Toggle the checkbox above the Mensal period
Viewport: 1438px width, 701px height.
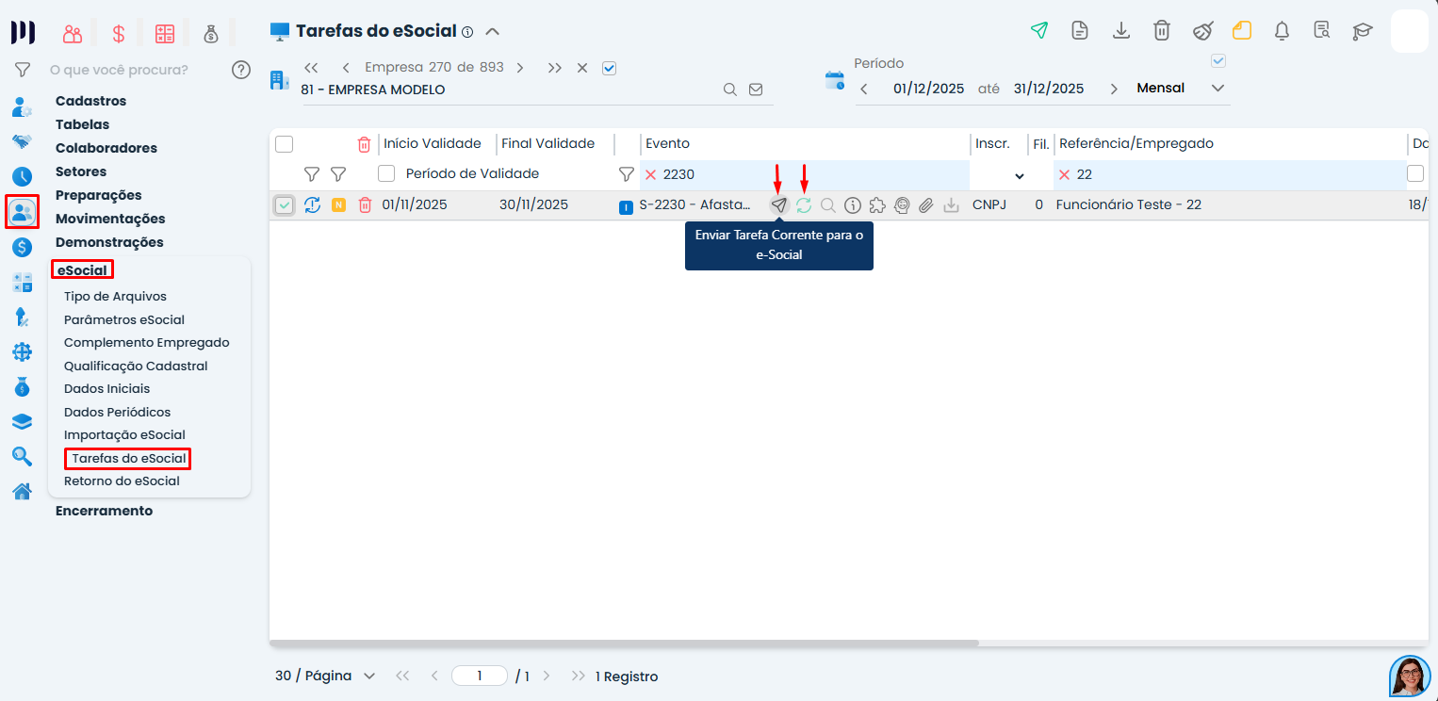pyautogui.click(x=1218, y=60)
